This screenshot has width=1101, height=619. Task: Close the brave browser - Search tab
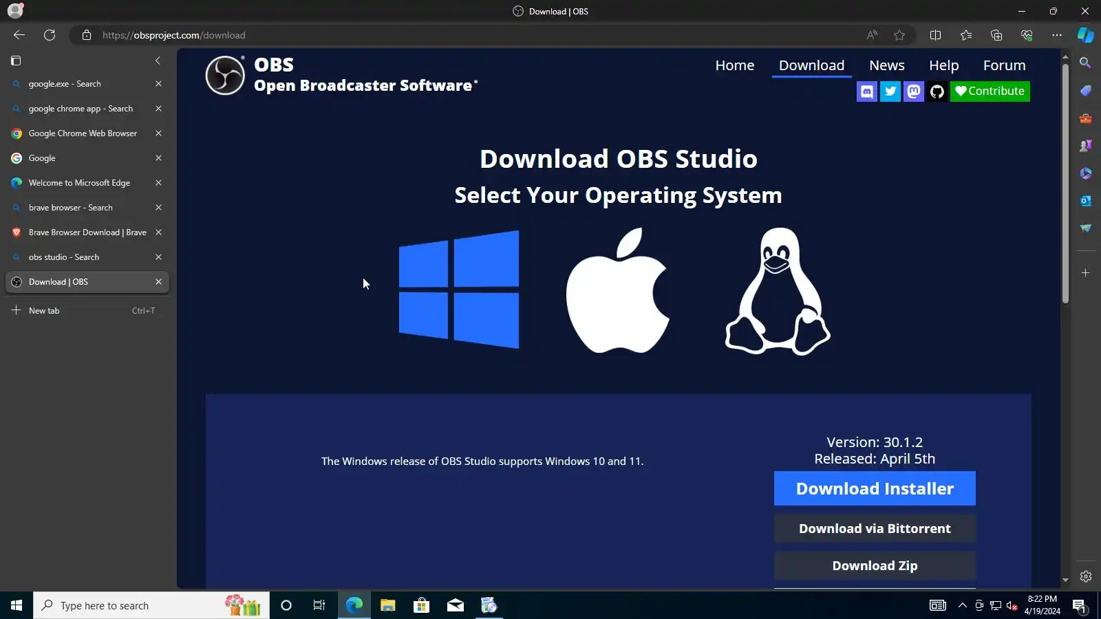click(x=158, y=208)
